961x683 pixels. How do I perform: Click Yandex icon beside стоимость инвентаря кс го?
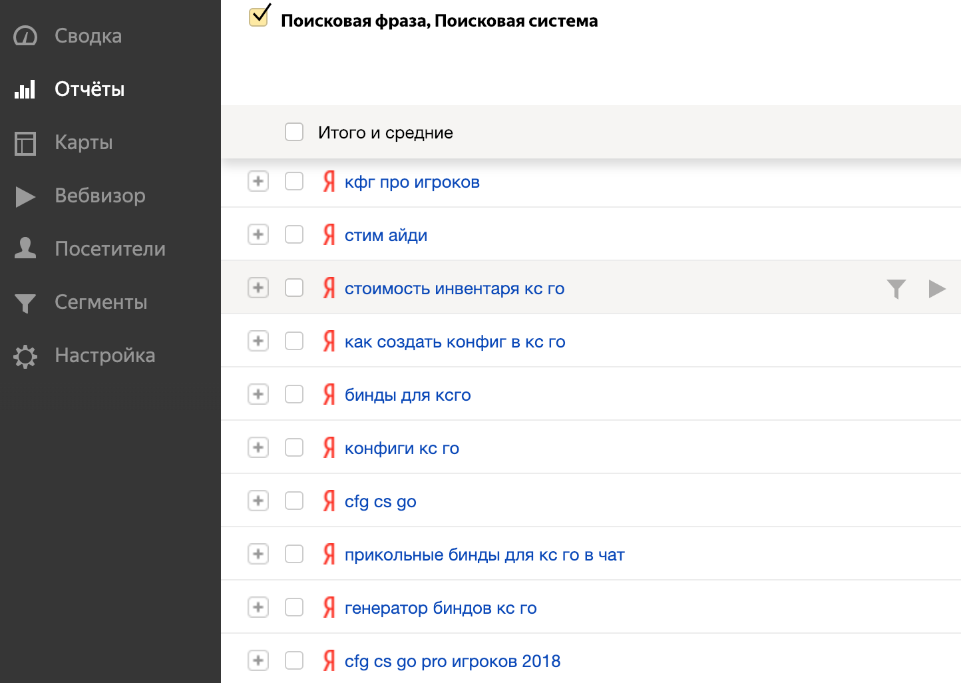pos(329,288)
